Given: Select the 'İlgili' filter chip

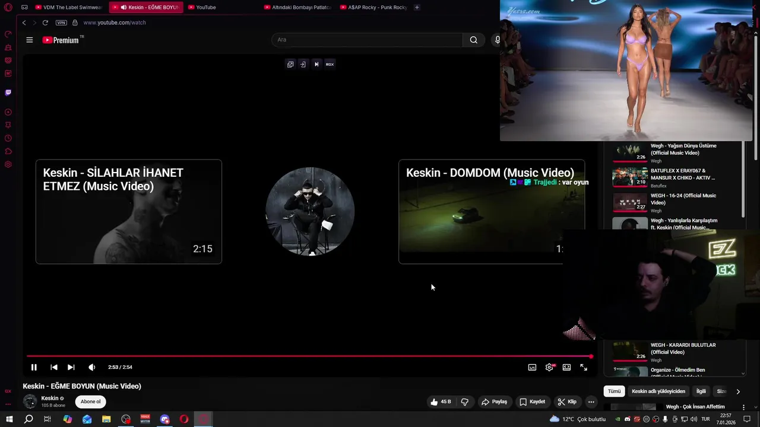Looking at the screenshot, I should coord(701,391).
